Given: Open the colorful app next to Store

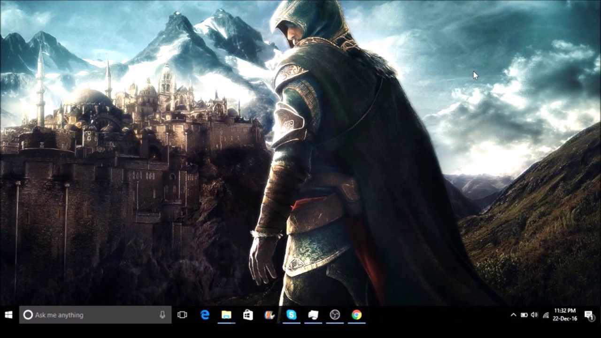Looking at the screenshot, I should 270,315.
